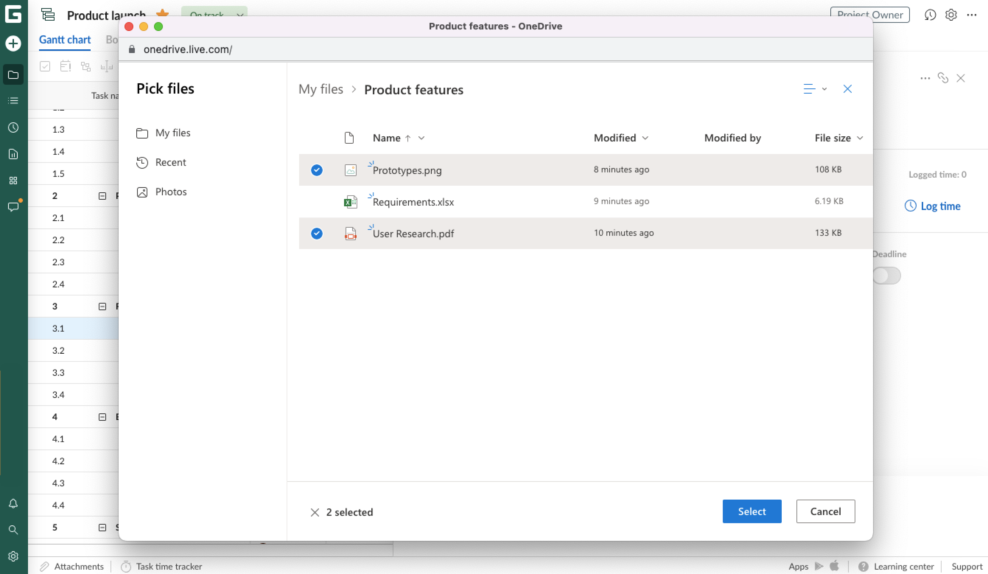This screenshot has width=988, height=574.
Task: Open the reports sidebar icon
Action: (x=13, y=154)
